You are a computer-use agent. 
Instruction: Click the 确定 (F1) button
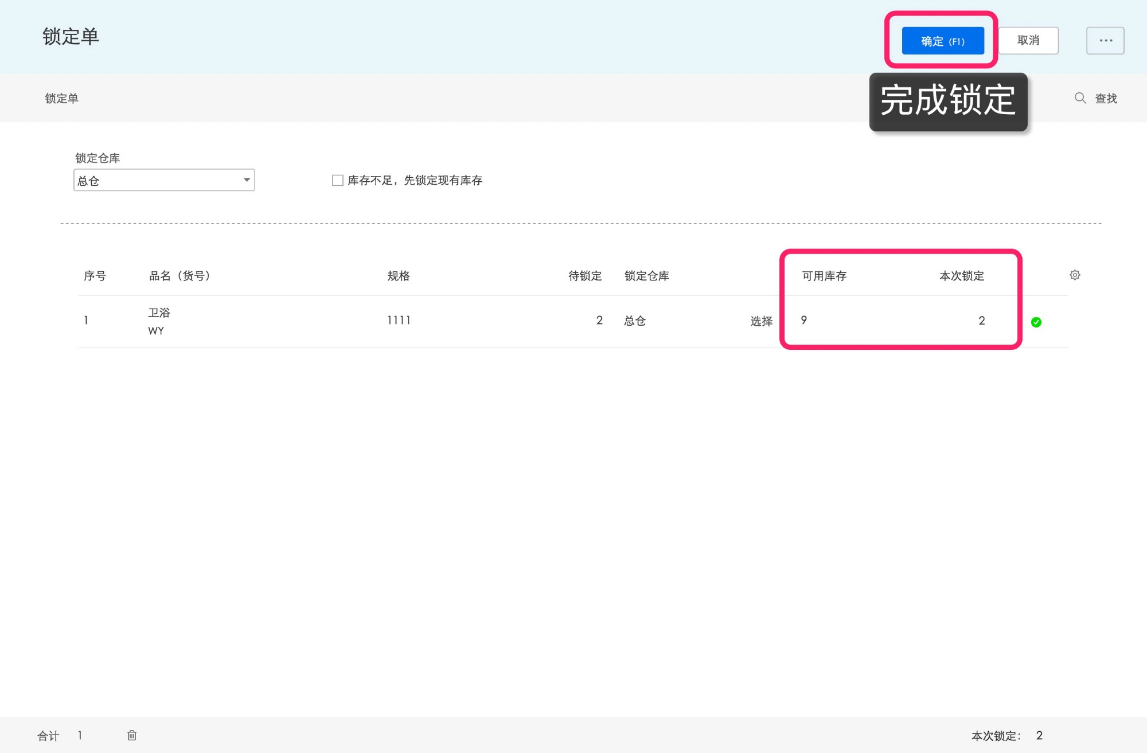[x=943, y=41]
